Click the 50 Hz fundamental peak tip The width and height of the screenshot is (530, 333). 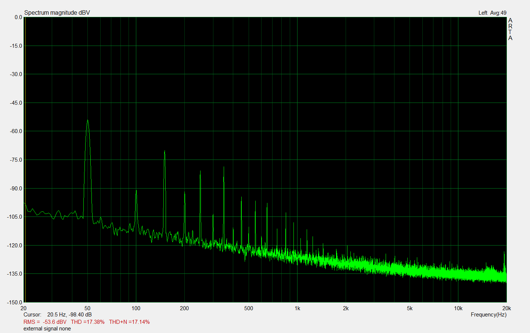(x=87, y=120)
